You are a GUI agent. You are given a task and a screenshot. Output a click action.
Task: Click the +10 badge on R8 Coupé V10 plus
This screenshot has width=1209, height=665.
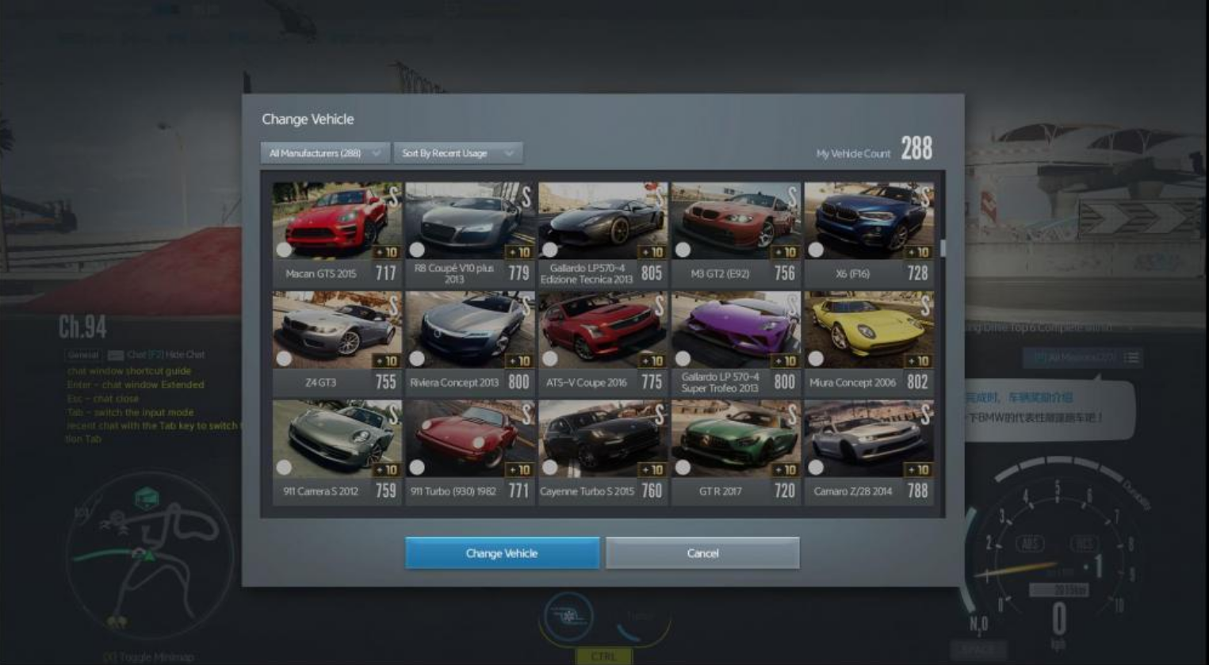519,252
